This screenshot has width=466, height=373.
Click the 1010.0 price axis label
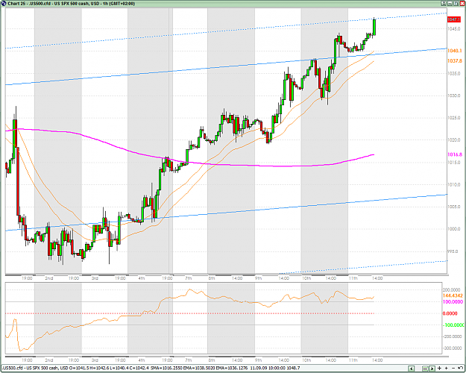click(x=454, y=185)
